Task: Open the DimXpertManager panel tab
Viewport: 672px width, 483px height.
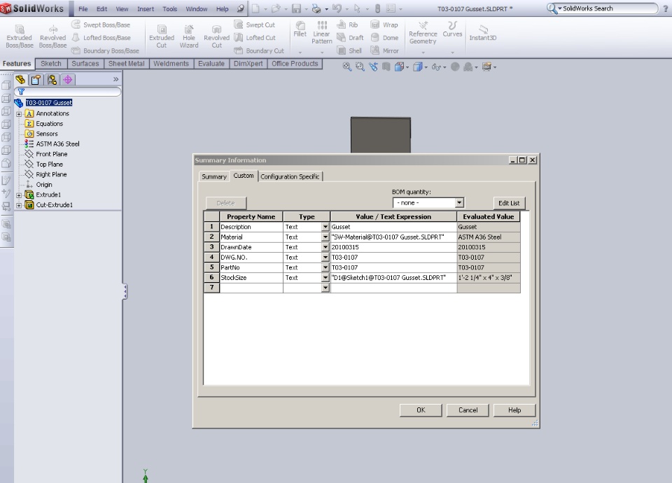Action: (x=68, y=80)
